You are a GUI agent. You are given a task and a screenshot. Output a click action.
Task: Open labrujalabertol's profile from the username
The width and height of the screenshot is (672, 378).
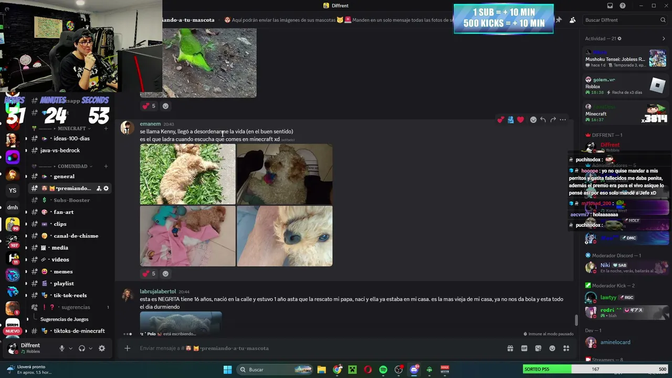158,291
